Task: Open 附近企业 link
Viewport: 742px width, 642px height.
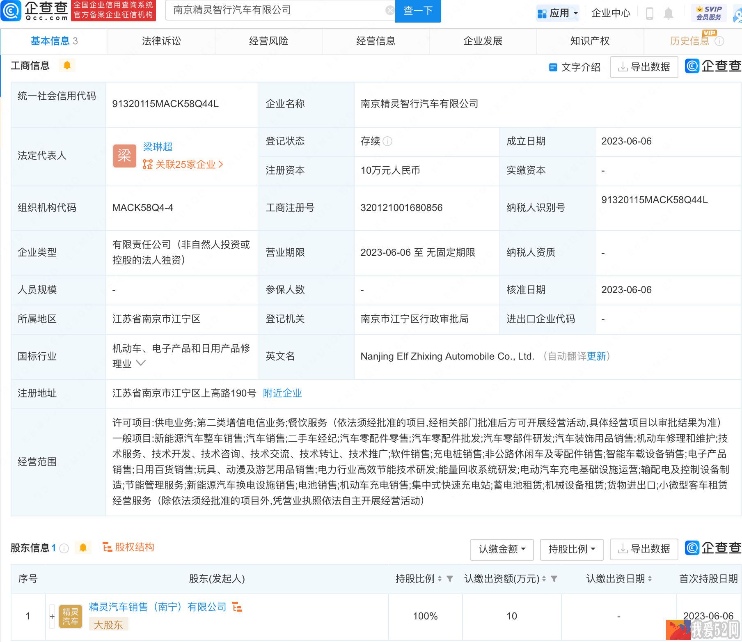Action: (282, 393)
